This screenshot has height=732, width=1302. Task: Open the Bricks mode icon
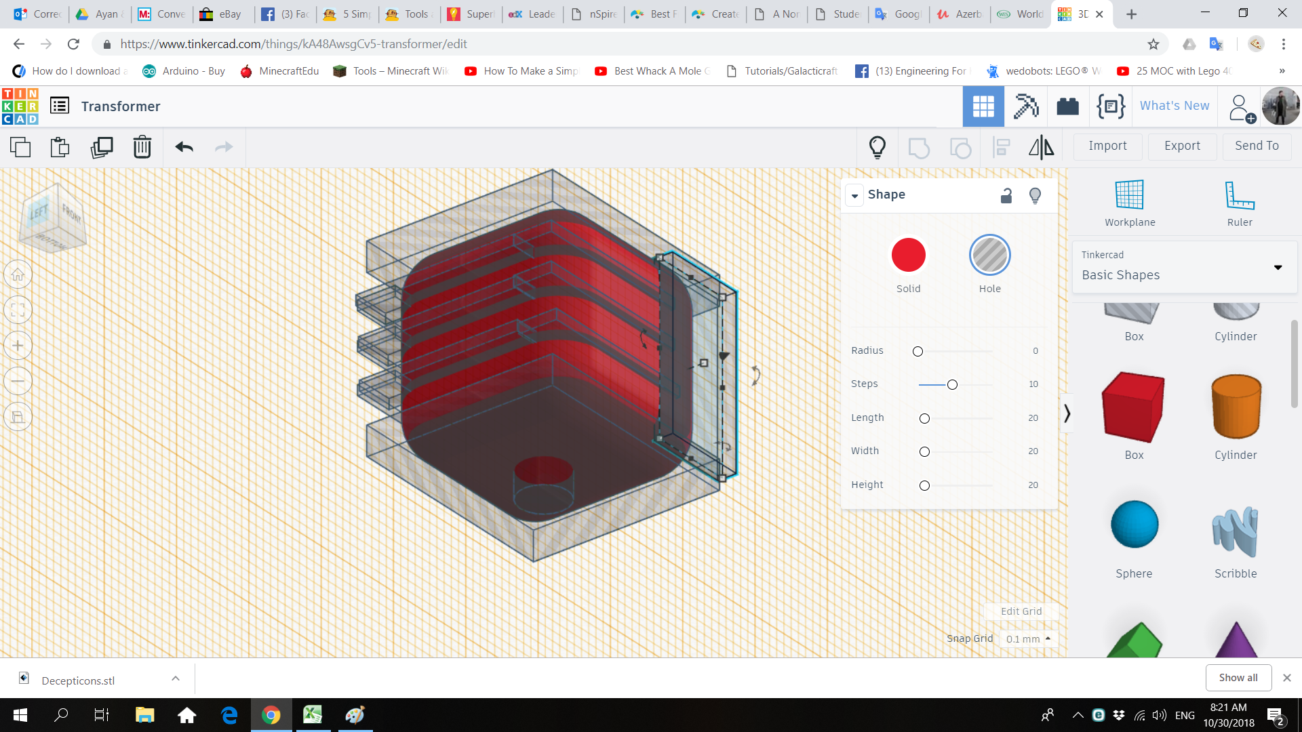coord(1067,106)
